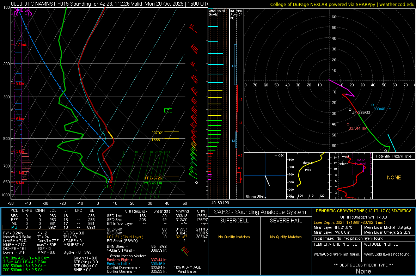Click the Eff Shear (EBWD) row

[x=157, y=241]
